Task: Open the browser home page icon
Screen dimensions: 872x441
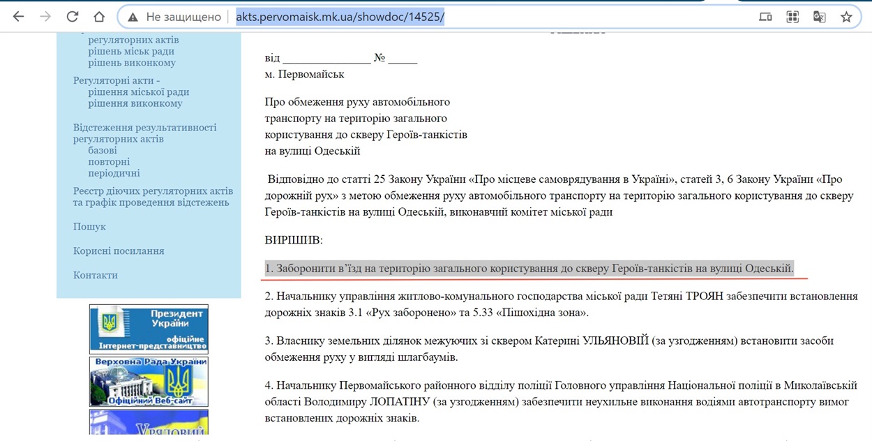Action: coord(99,17)
